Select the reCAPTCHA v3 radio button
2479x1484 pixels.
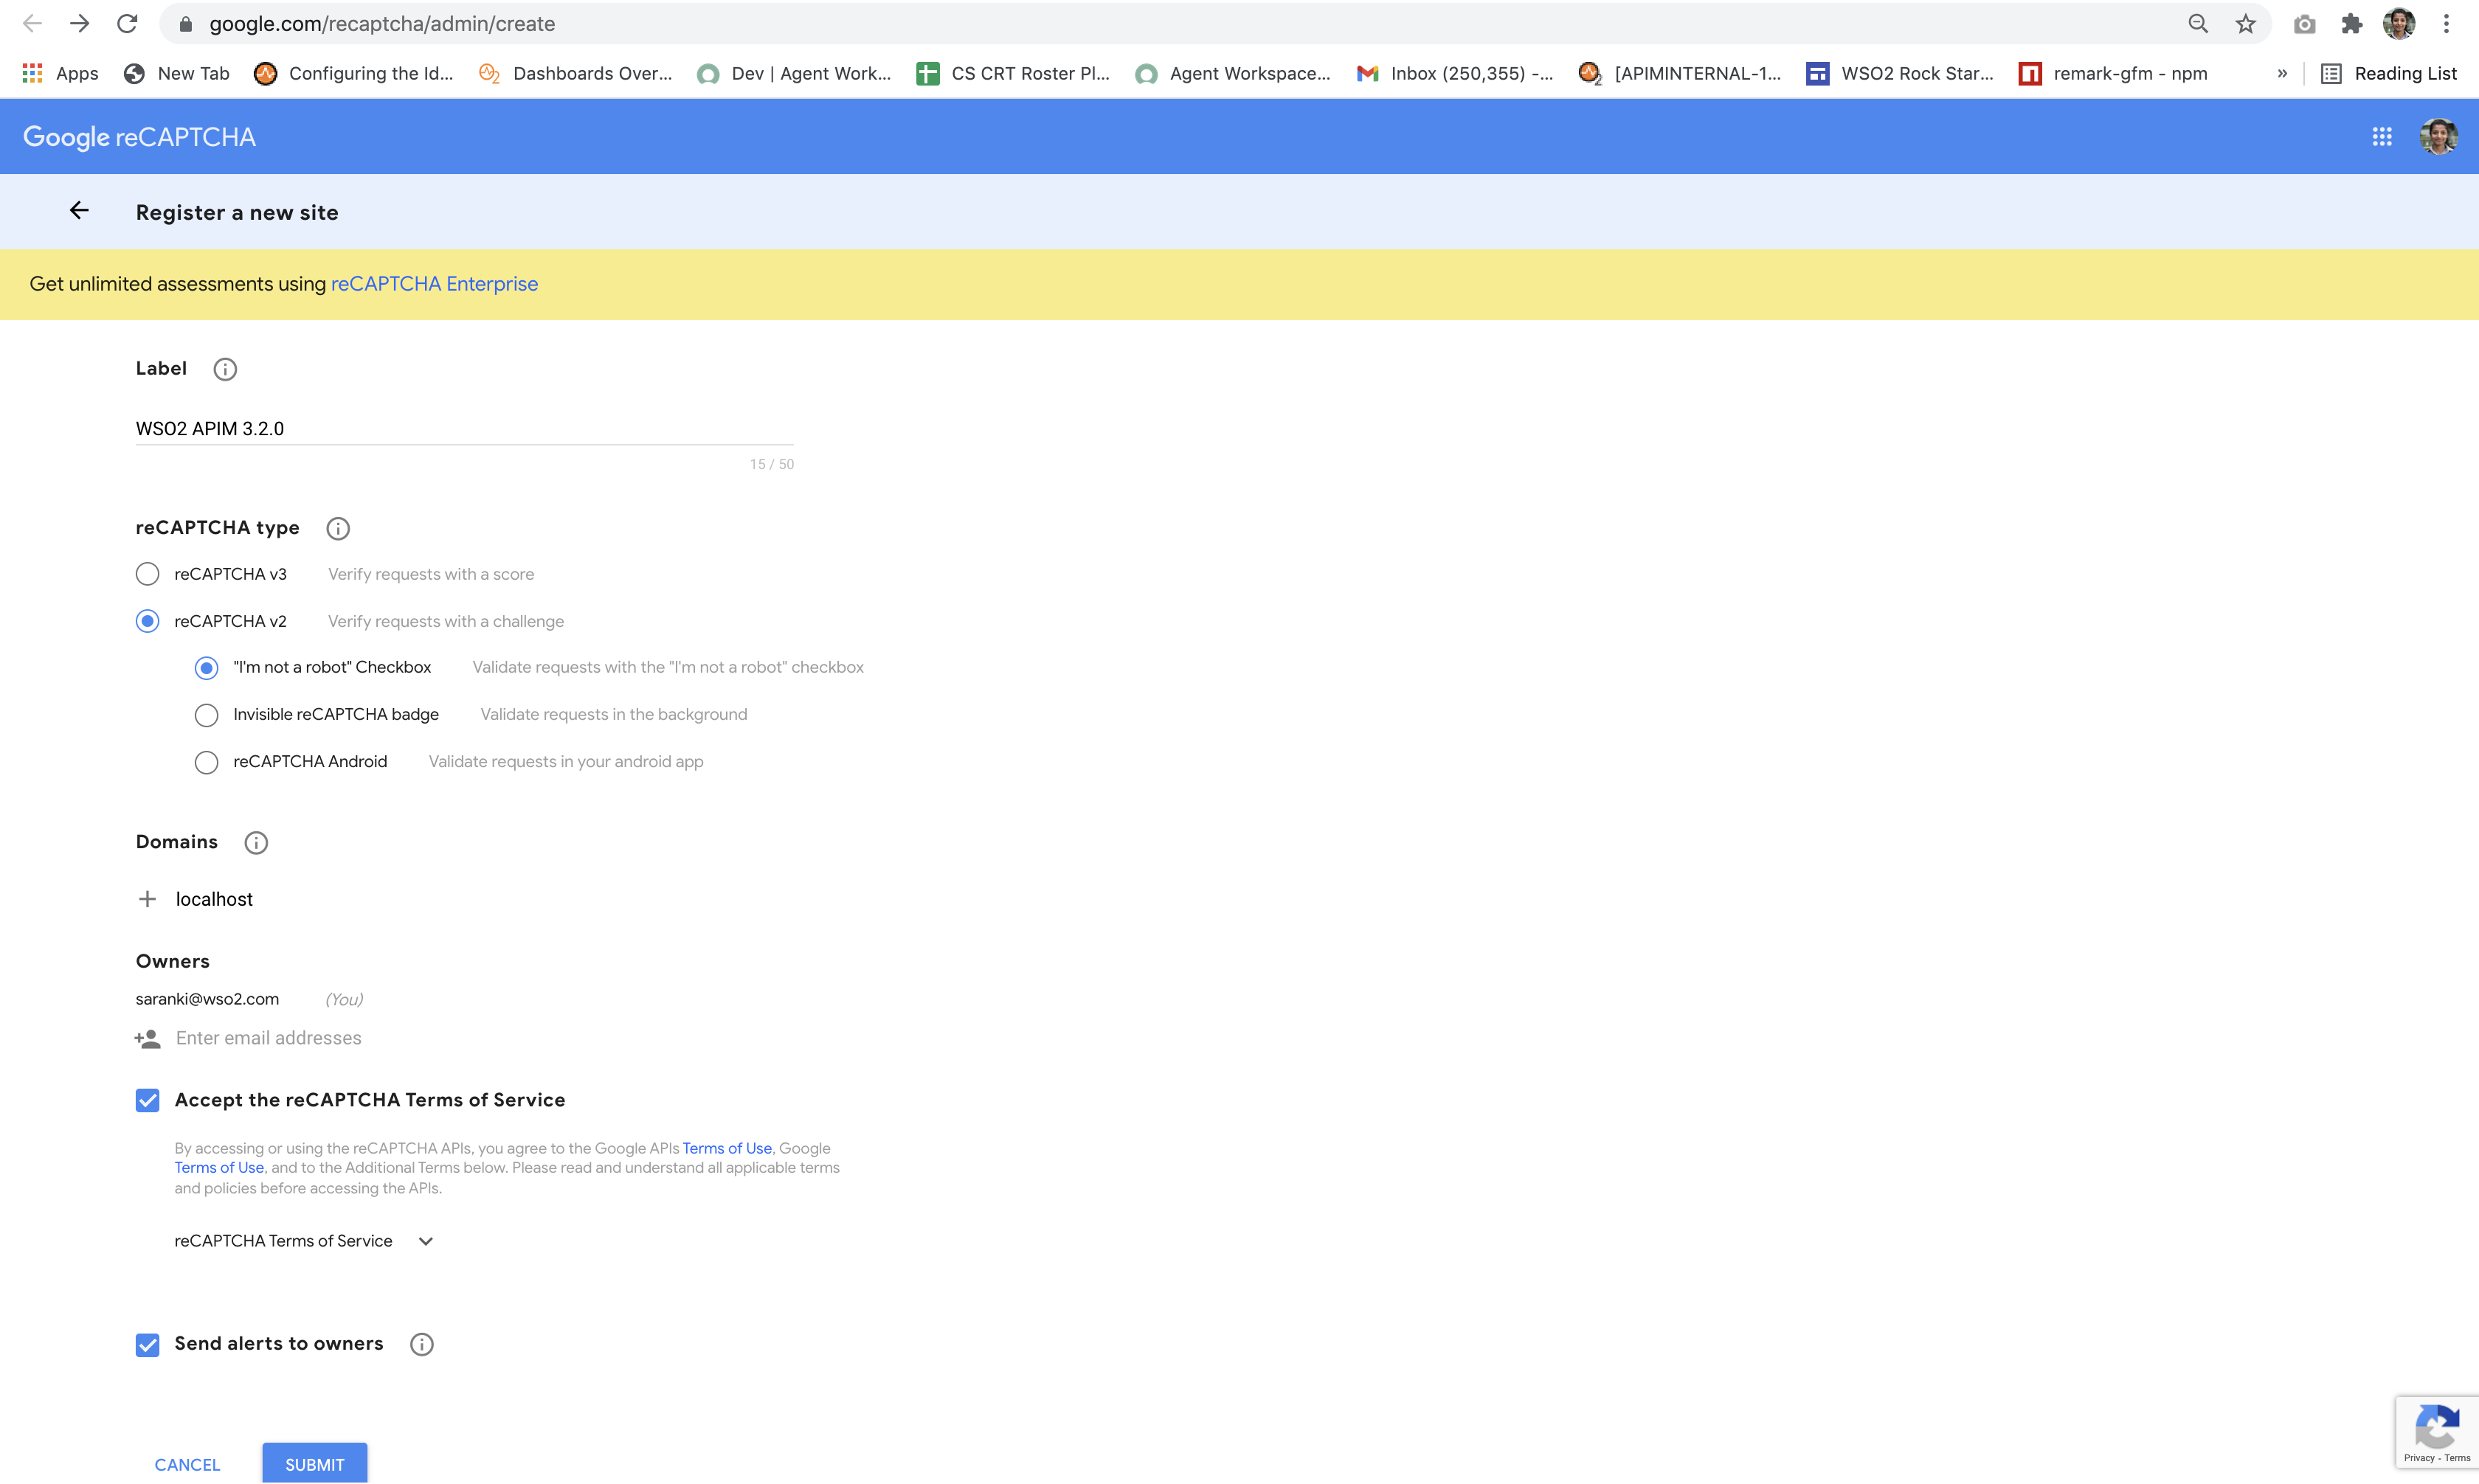tap(147, 574)
